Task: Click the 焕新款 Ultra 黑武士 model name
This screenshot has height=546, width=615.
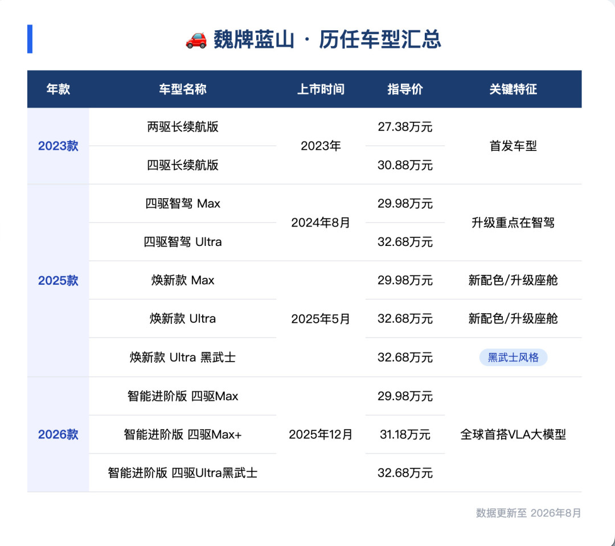Action: point(183,358)
